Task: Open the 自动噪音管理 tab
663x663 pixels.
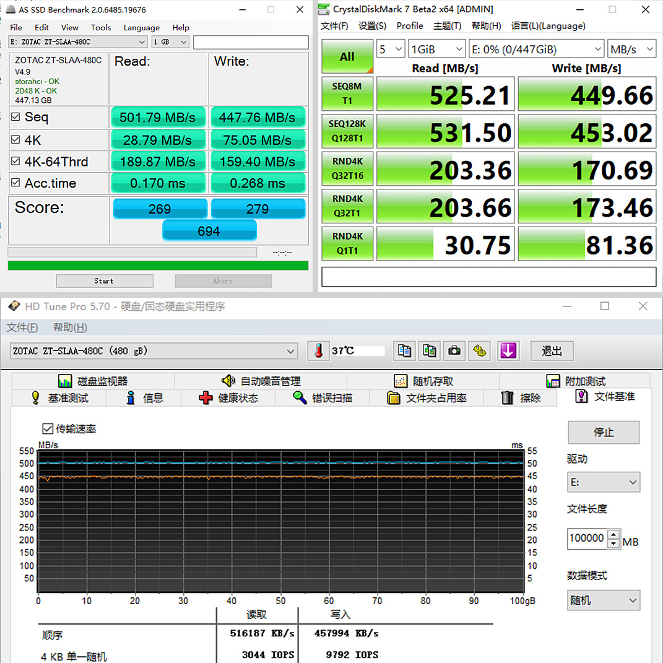Action: pyautogui.click(x=261, y=381)
